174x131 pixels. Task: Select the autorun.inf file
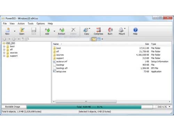point(62,61)
